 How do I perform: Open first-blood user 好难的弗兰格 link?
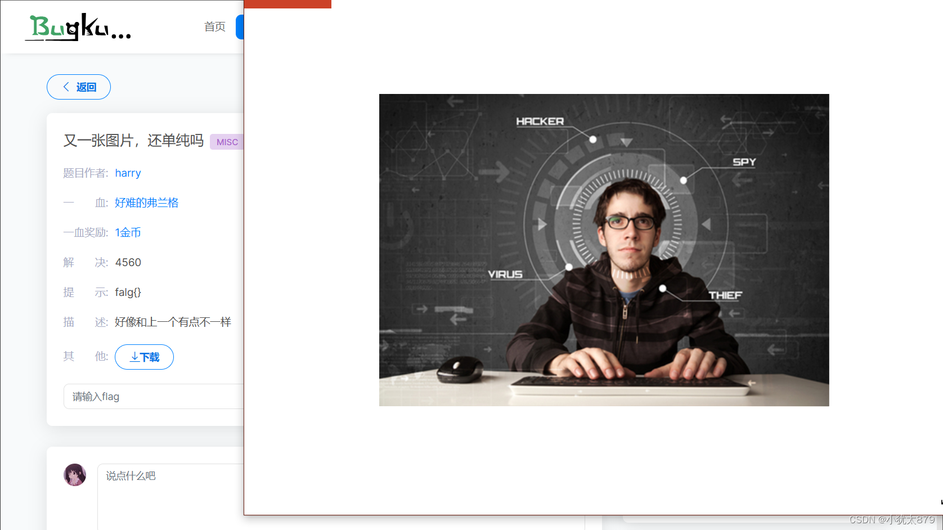tap(146, 203)
